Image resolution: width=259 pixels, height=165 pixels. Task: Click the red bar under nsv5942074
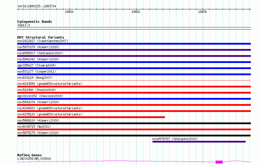134,105
